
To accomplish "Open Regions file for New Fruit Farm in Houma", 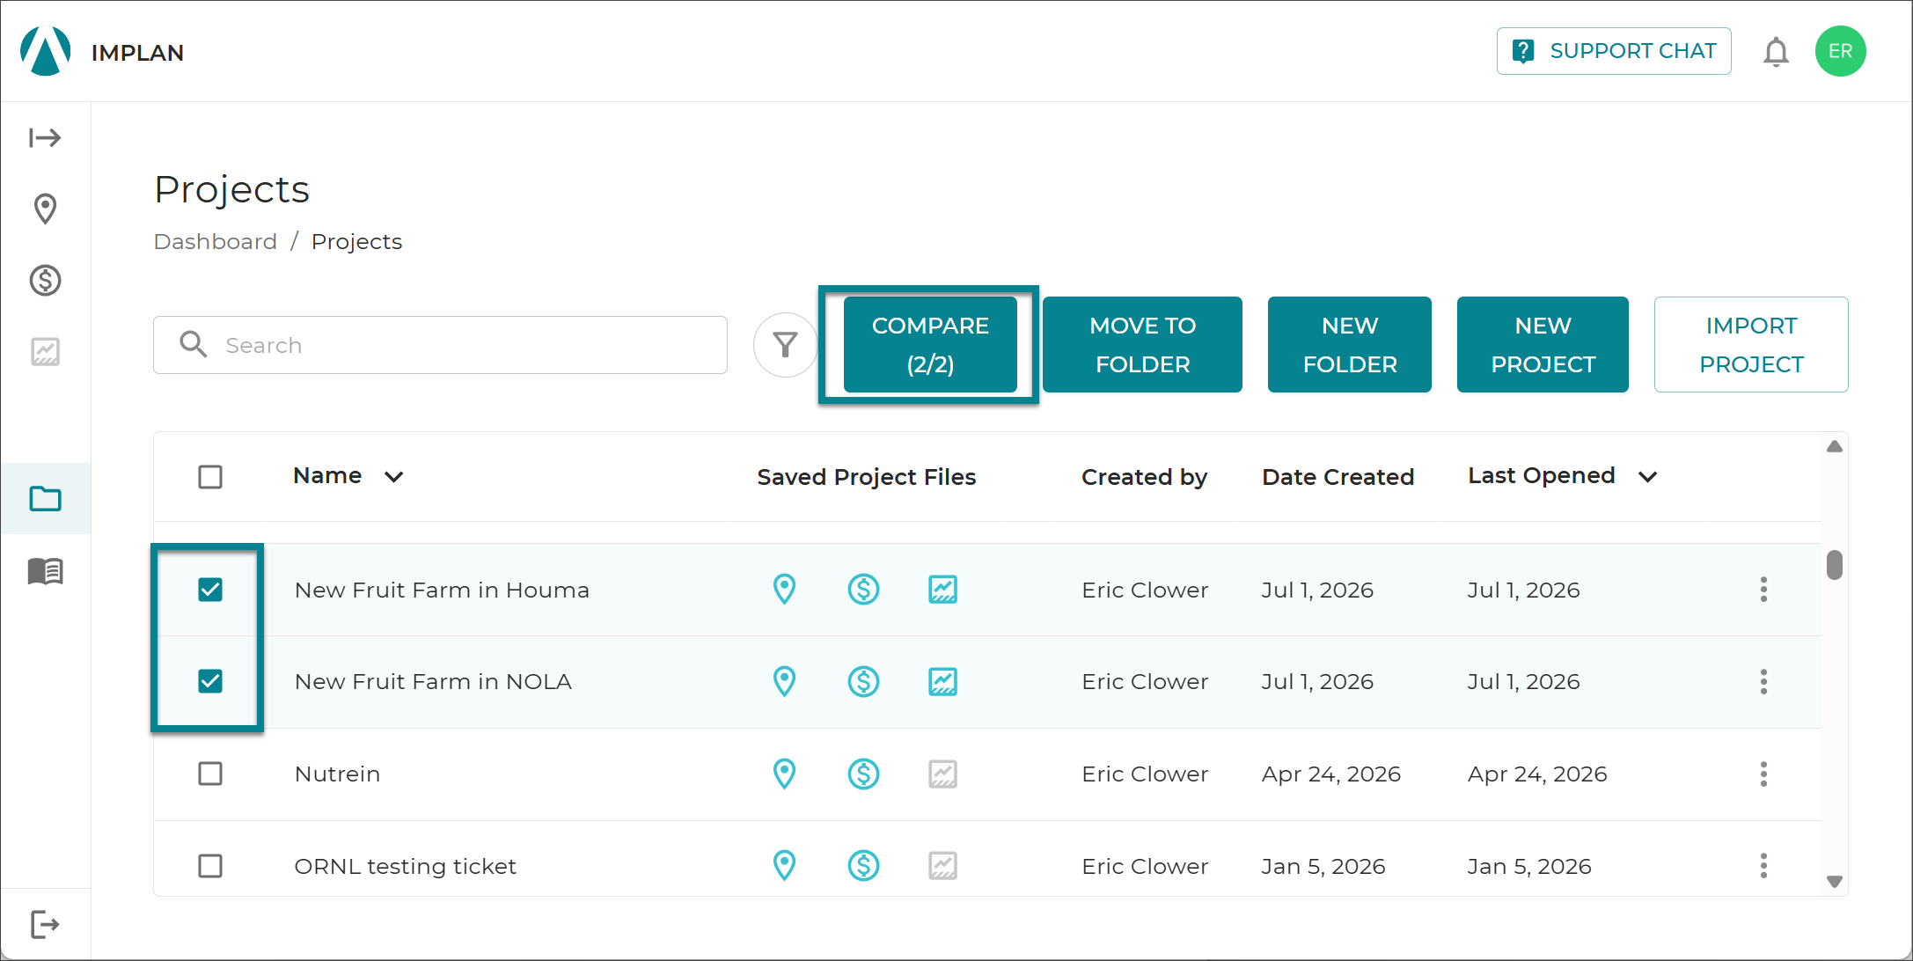I will (784, 590).
